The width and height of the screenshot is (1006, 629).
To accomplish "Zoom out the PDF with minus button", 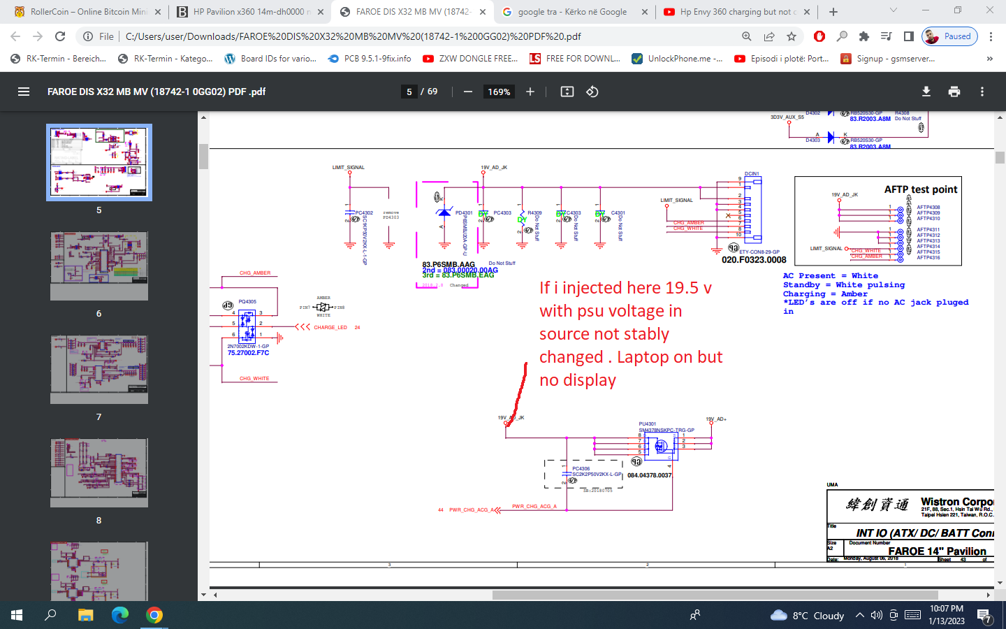I will coord(468,92).
